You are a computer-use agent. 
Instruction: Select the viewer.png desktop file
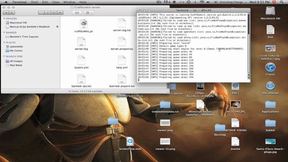(x=165, y=123)
